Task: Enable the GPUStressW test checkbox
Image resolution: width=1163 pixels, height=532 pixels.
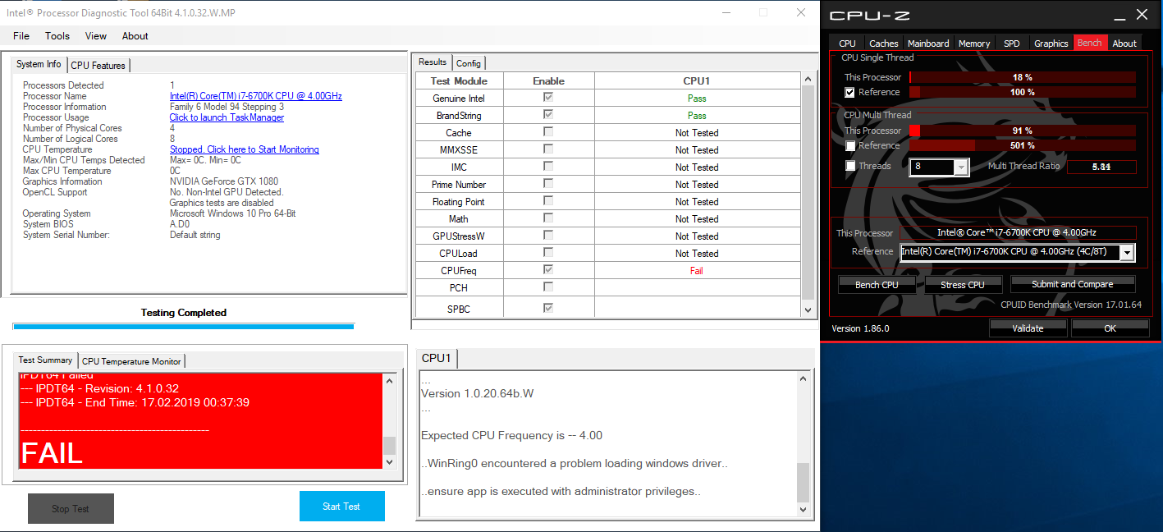Action: (548, 236)
